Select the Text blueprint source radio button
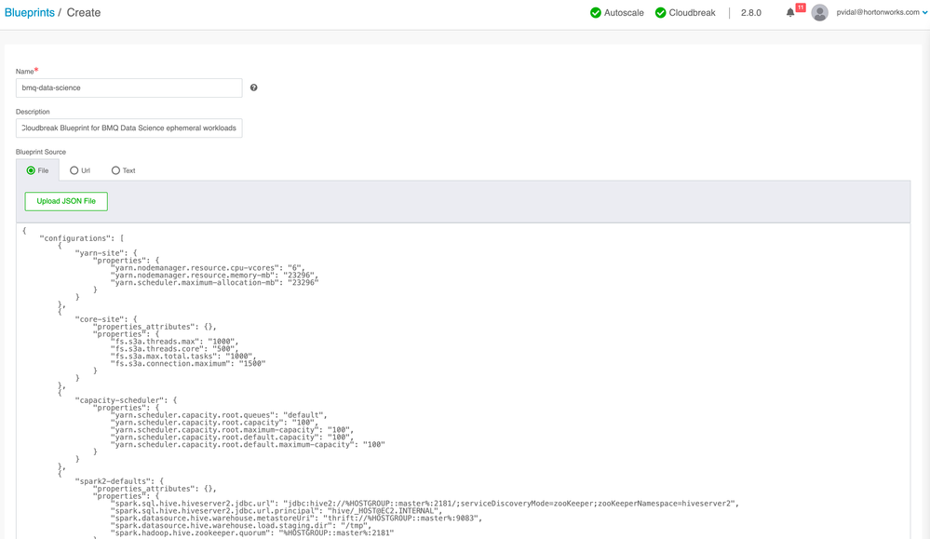Viewport: 930px width, 539px height. 115,170
